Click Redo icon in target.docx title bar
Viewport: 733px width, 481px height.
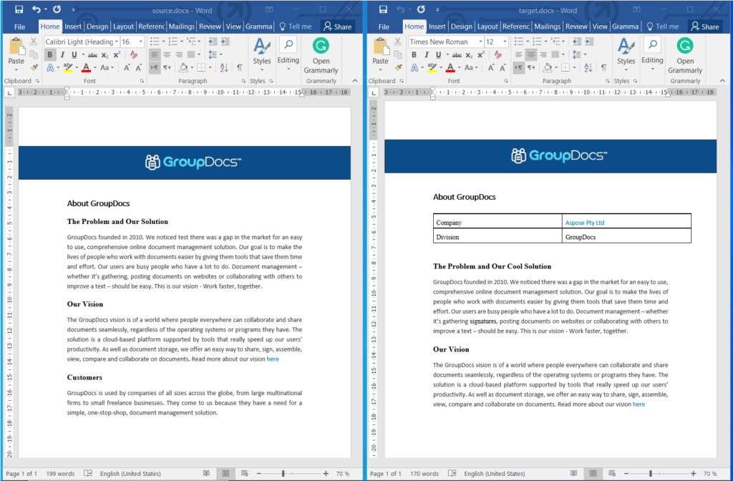point(421,9)
